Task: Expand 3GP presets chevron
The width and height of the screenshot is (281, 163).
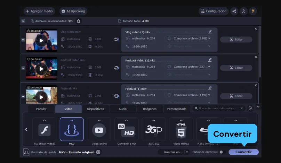Action: (154, 120)
